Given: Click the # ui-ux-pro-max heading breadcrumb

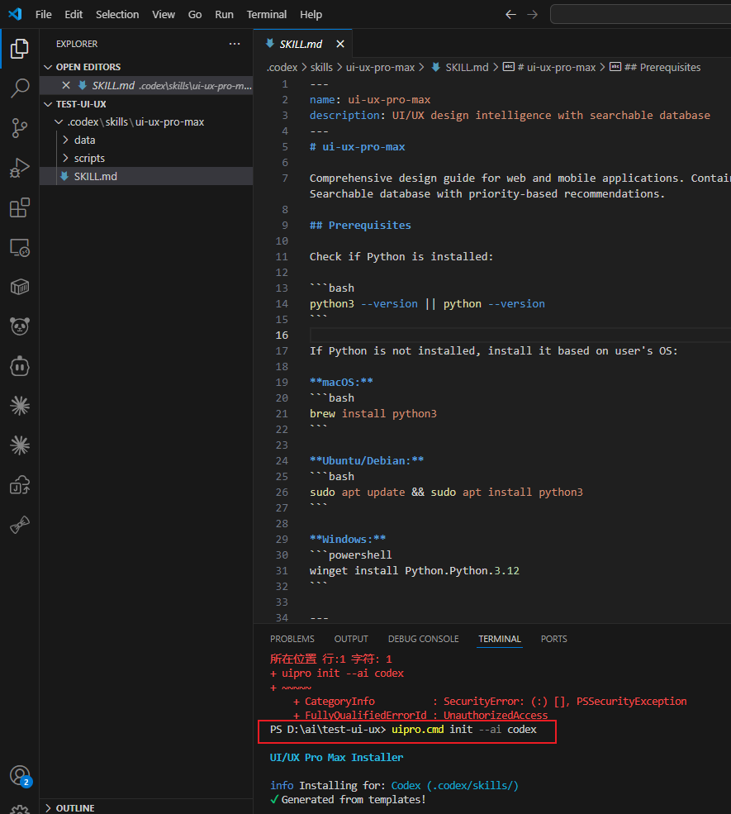Looking at the screenshot, I should coord(549,68).
